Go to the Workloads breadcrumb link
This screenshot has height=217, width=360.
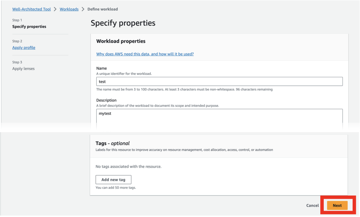tap(69, 9)
